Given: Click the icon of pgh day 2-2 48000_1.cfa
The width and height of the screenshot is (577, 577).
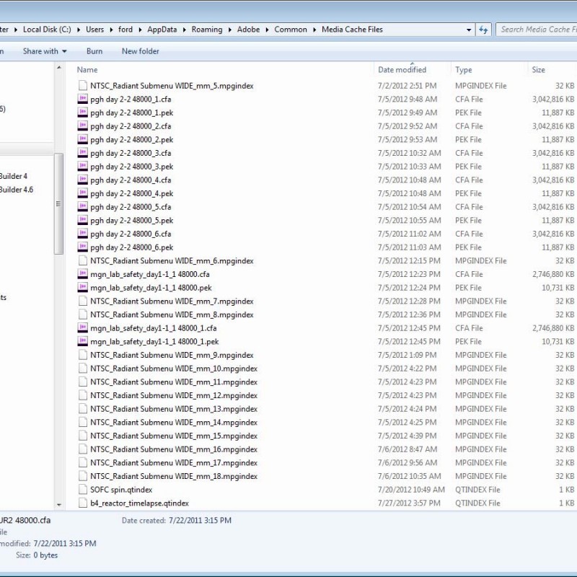Looking at the screenshot, I should 82,100.
